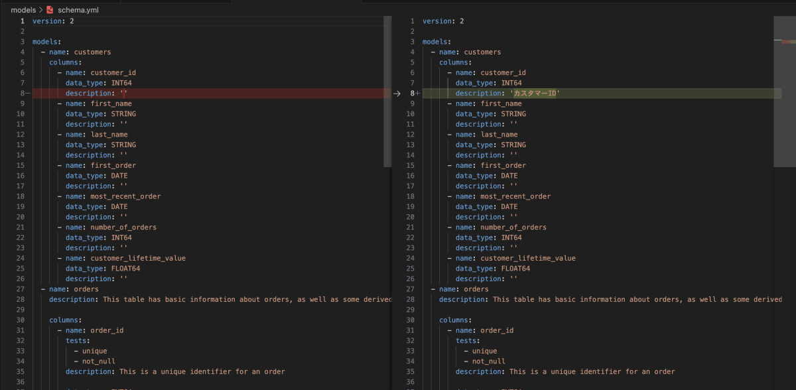
Task: Click '- not_null' in the right pane
Action: point(484,361)
